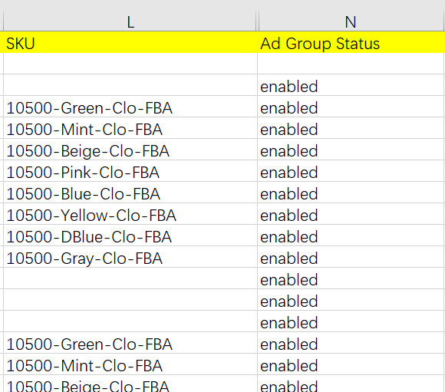Select the 10500-Blue-Clo-FBA cell
The image size is (445, 392).
(130, 193)
